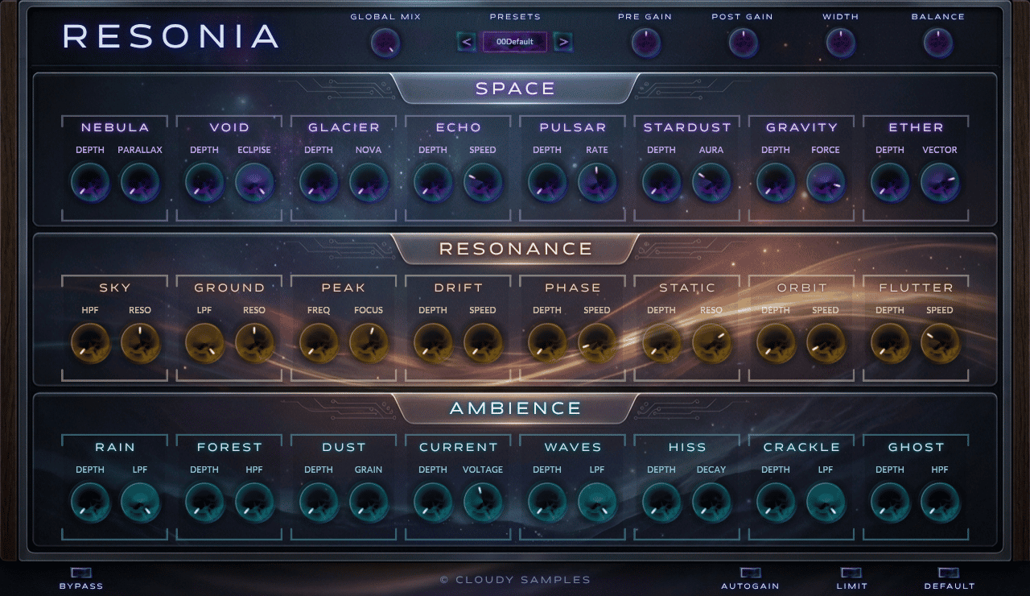Screen dimensions: 1030x596
Task: Click the Static Reso knob
Action: coord(711,342)
